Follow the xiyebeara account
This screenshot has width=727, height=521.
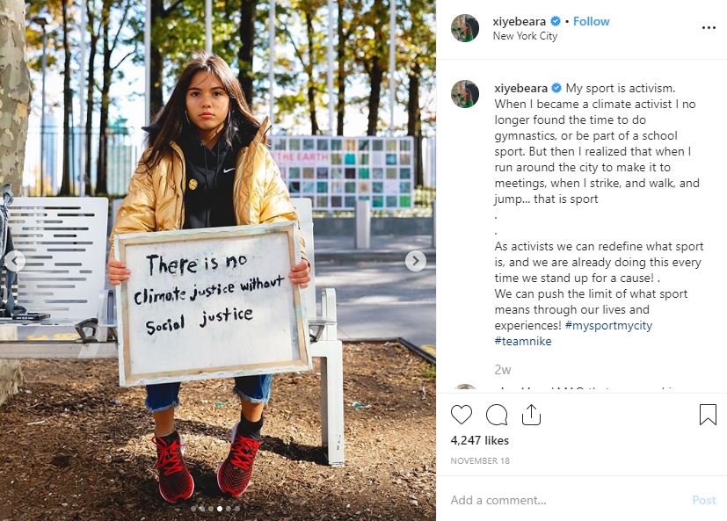click(591, 21)
